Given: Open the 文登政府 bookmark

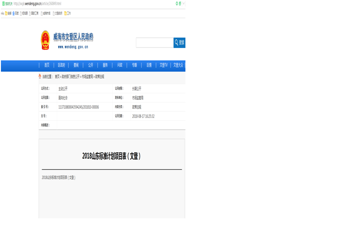Looking at the screenshot, I should pyautogui.click(x=57, y=13).
